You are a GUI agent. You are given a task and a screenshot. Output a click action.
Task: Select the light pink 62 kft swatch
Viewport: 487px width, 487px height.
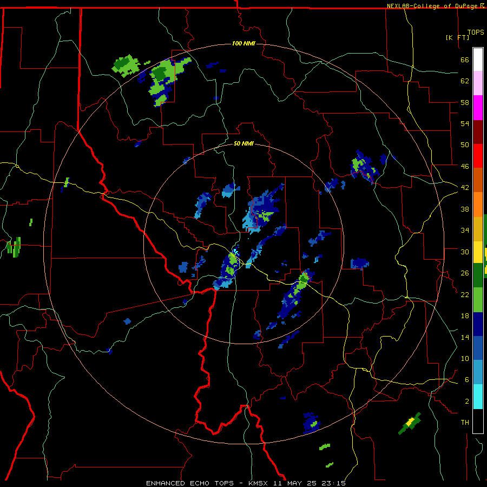tap(478, 83)
